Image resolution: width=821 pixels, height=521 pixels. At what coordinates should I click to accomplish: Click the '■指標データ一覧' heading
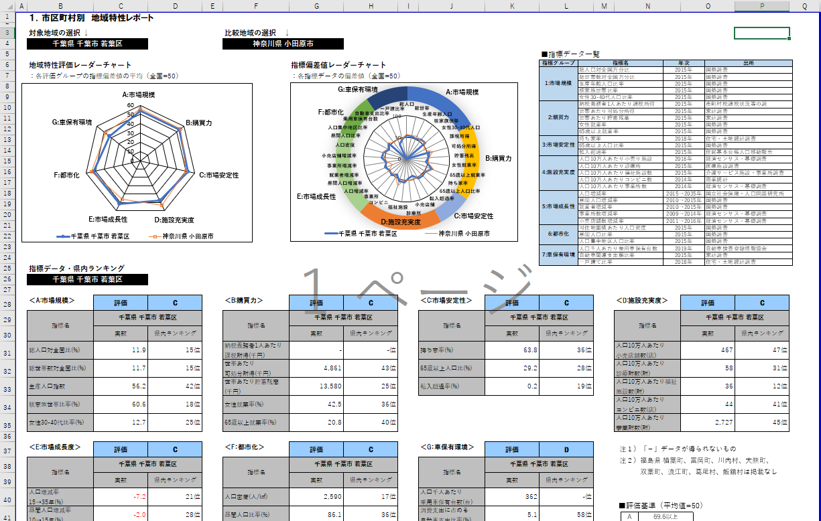(570, 54)
